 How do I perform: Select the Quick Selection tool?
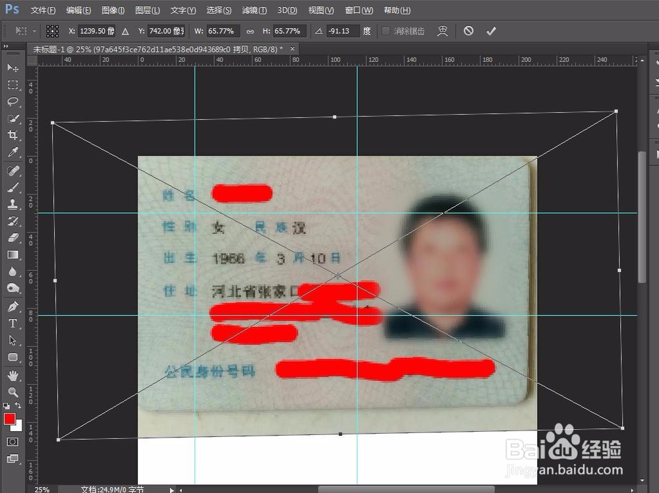[13, 119]
